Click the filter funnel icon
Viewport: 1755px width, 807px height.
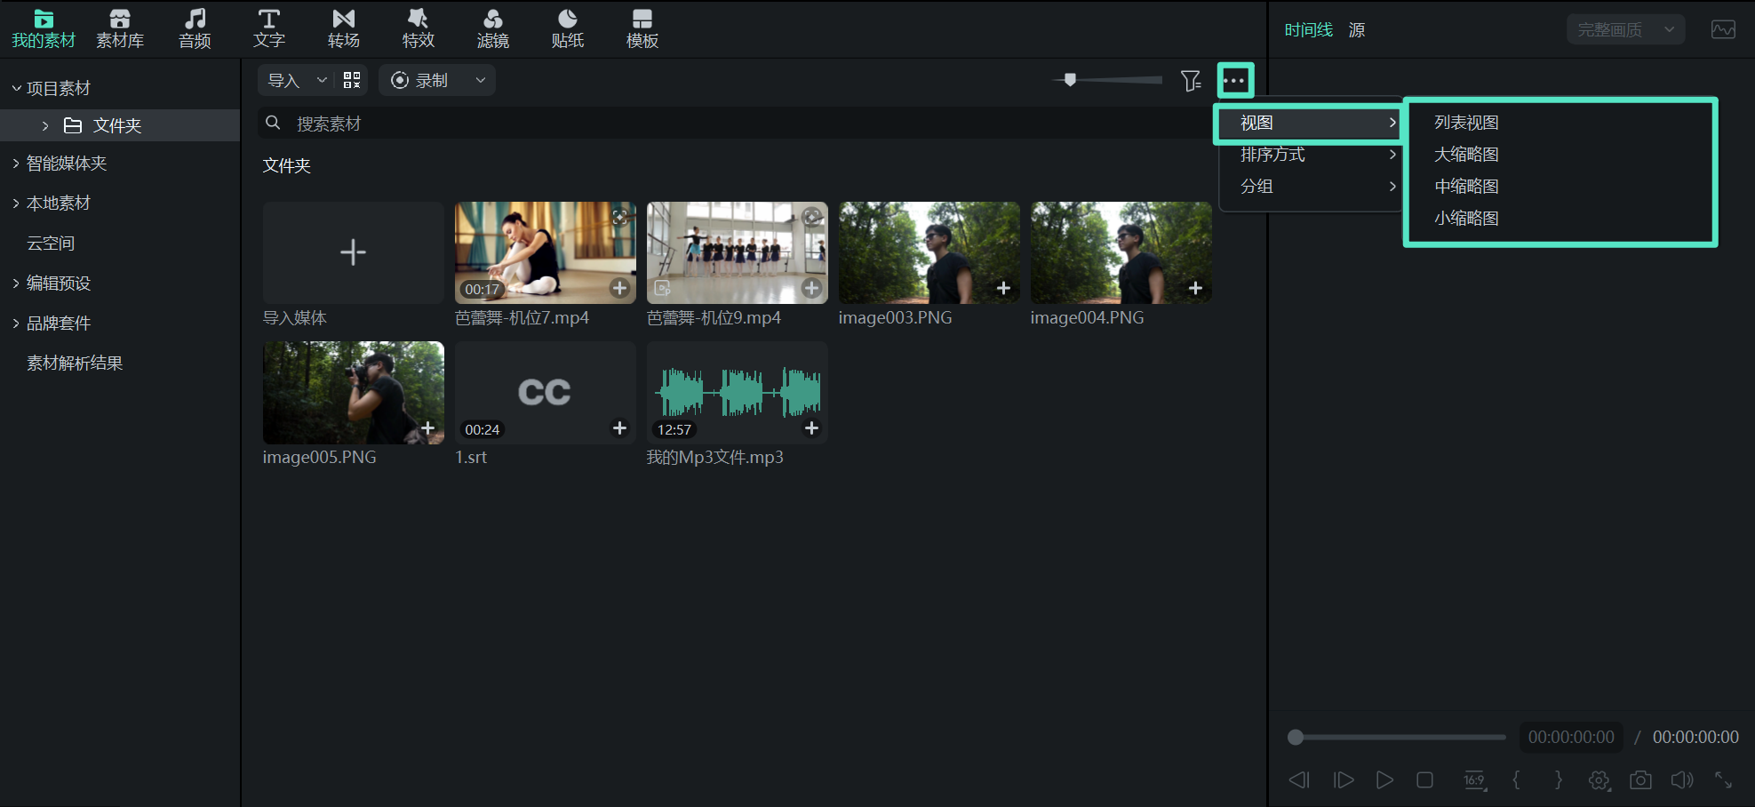pos(1191,81)
